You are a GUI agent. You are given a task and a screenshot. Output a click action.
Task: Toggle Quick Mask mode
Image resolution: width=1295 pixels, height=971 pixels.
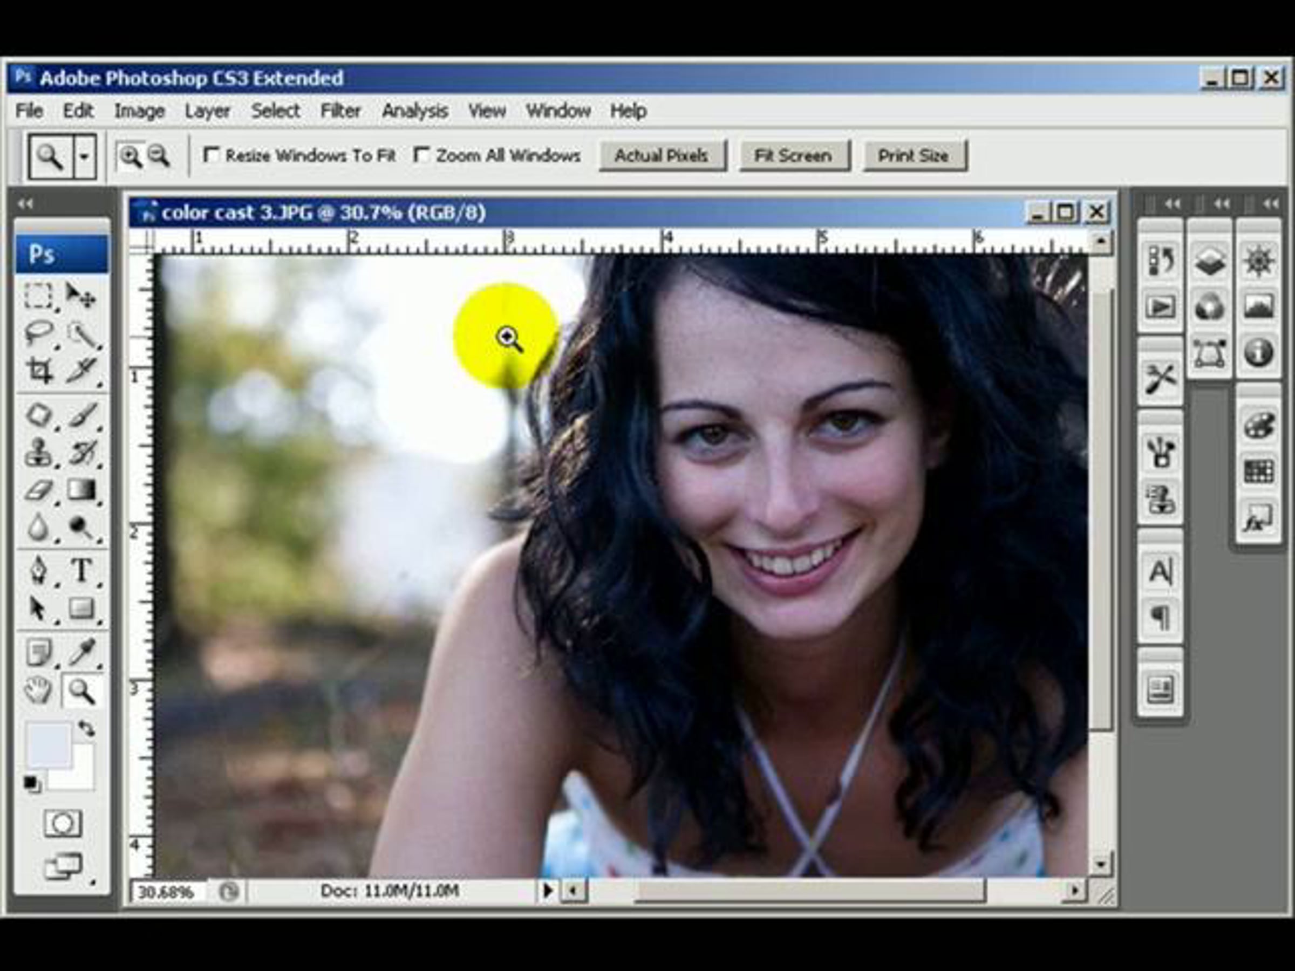(63, 824)
